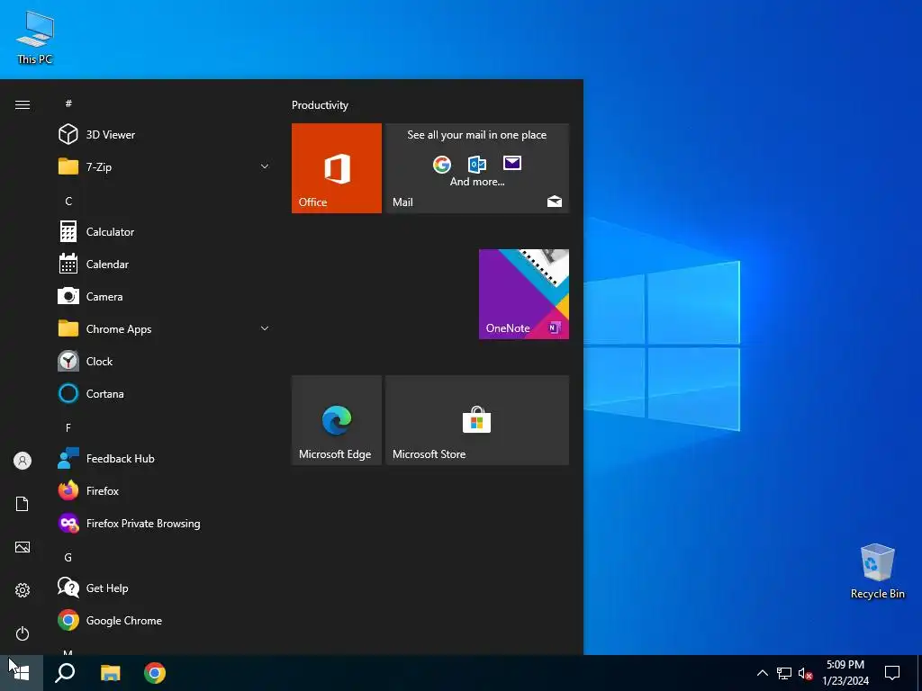Open the OneNote tile
The width and height of the screenshot is (922, 691).
[x=524, y=294]
